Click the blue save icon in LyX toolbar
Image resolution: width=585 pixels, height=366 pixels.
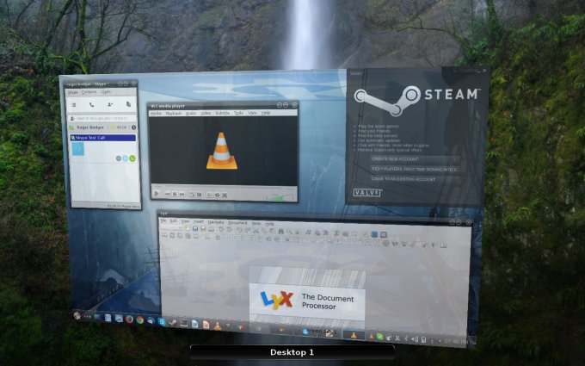(x=195, y=228)
